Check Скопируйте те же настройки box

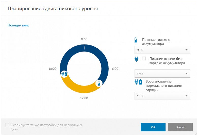point(7,125)
